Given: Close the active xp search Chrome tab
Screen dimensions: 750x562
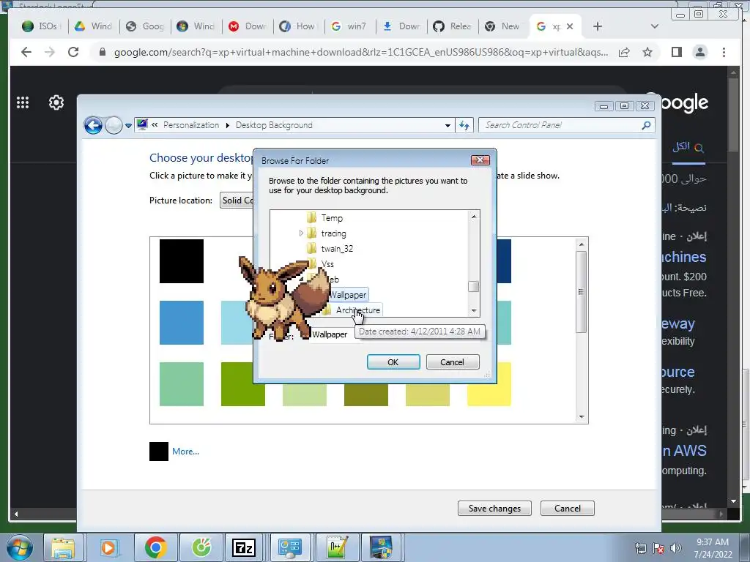Looking at the screenshot, I should (x=570, y=26).
